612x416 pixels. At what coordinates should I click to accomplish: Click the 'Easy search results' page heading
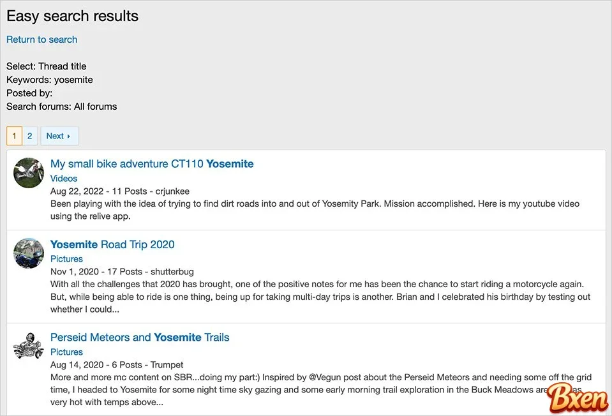[x=72, y=16]
